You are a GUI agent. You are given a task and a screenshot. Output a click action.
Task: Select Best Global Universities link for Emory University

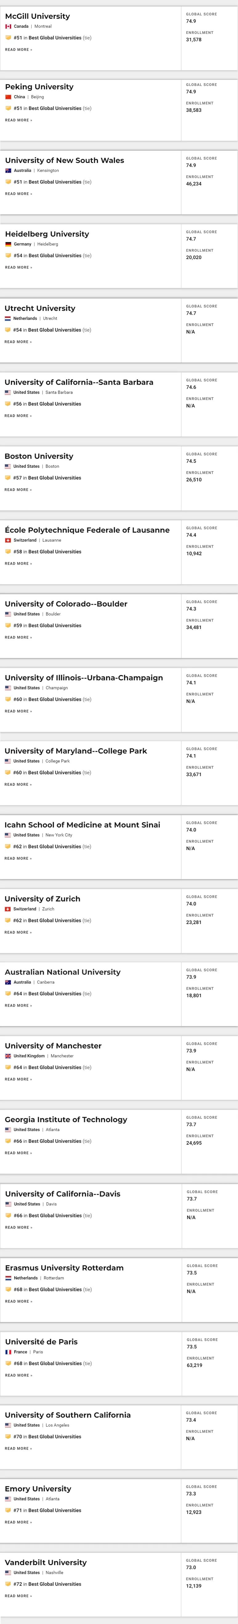[x=55, y=1511]
